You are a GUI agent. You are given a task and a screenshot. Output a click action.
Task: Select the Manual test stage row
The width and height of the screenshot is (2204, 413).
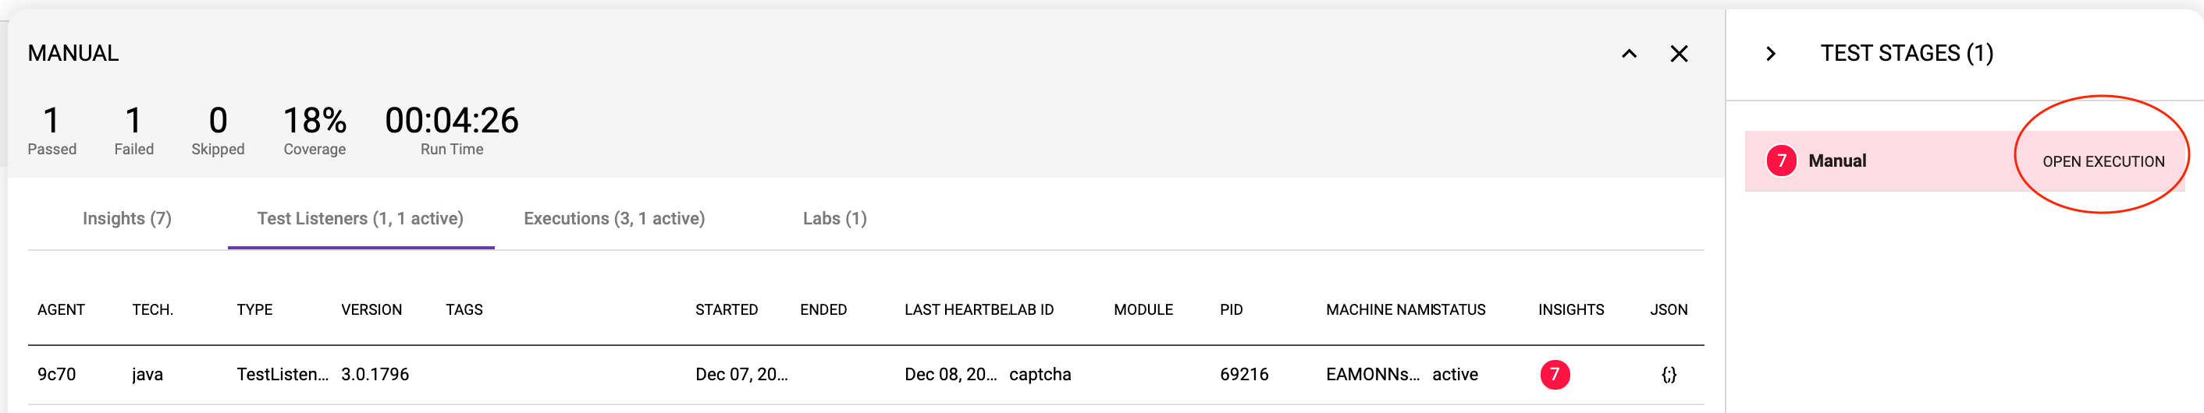click(1882, 161)
